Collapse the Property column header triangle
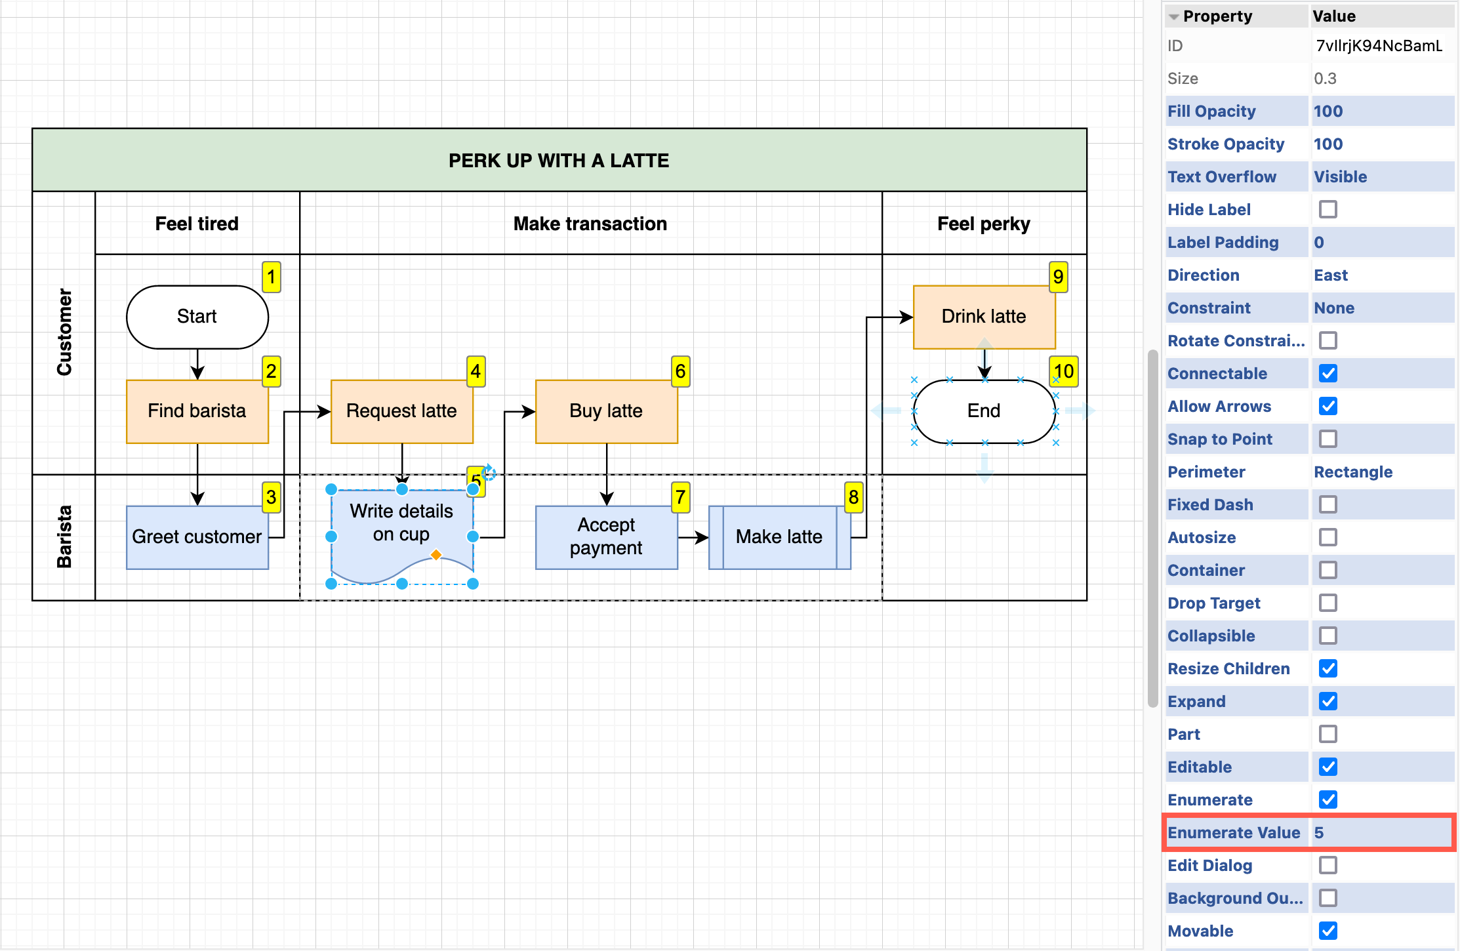 click(1173, 17)
